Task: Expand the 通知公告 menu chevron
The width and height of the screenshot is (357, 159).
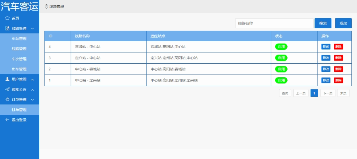Action: [x=33, y=90]
